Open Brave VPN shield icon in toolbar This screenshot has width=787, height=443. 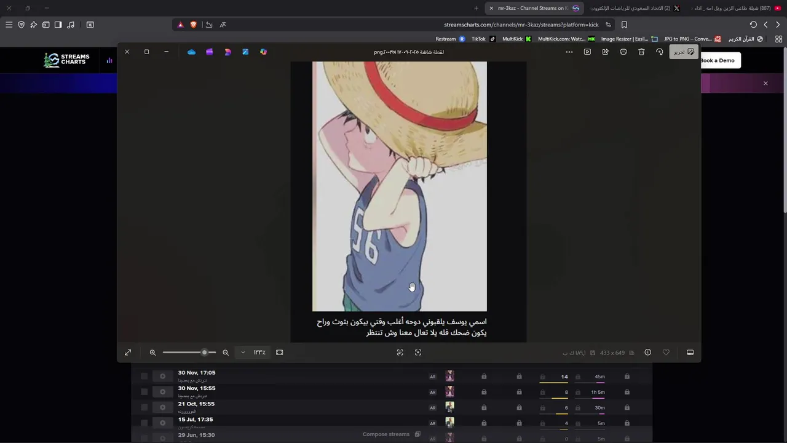click(x=21, y=25)
